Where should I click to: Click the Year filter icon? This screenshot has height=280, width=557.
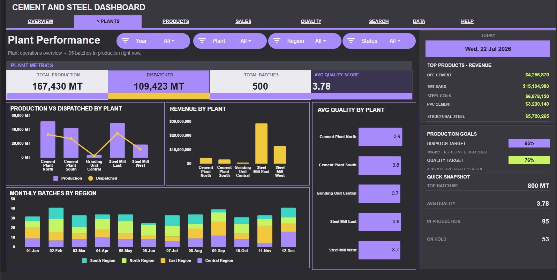(x=125, y=41)
